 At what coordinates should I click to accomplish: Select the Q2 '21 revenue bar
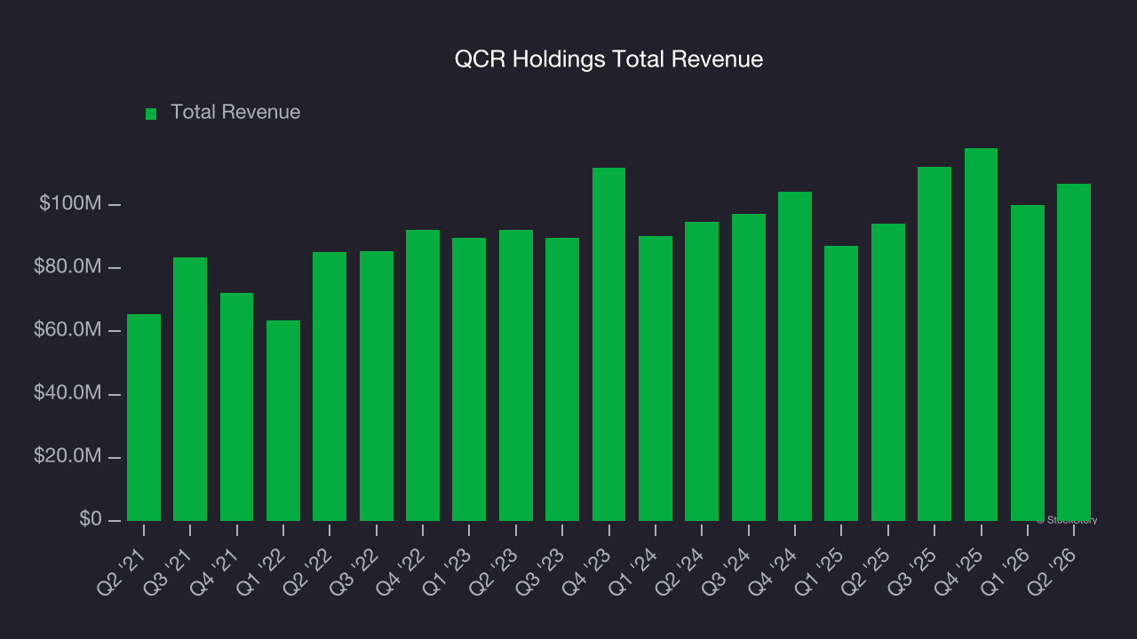(x=144, y=417)
